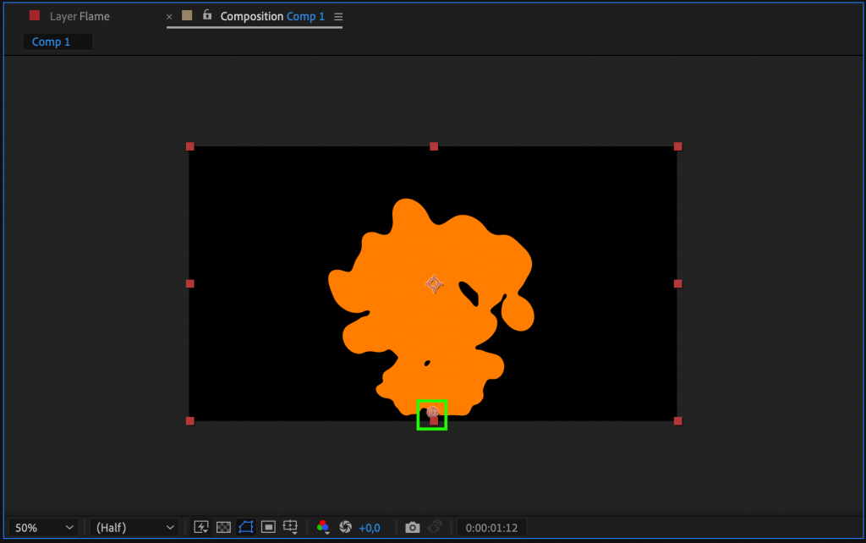866x543 pixels.
Task: Open the Fast Previews options
Action: 200,527
